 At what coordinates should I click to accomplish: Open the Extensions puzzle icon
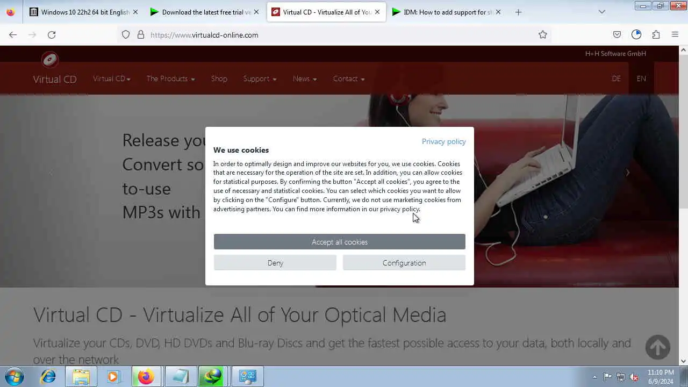[656, 34]
